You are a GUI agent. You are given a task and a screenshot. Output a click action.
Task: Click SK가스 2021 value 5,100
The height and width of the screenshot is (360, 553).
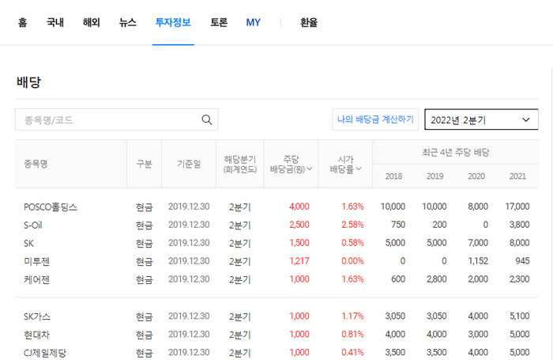(519, 316)
